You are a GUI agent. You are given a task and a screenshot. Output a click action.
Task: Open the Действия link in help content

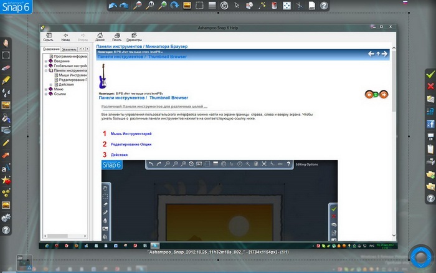119,155
